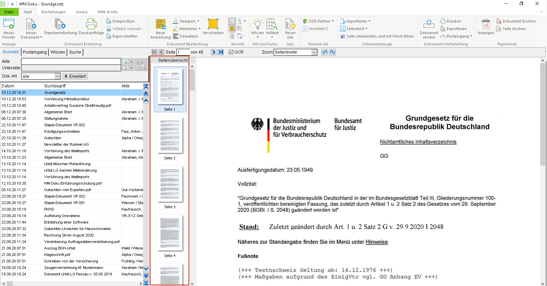
Task: Click the Komposition button
Action: pos(120,21)
